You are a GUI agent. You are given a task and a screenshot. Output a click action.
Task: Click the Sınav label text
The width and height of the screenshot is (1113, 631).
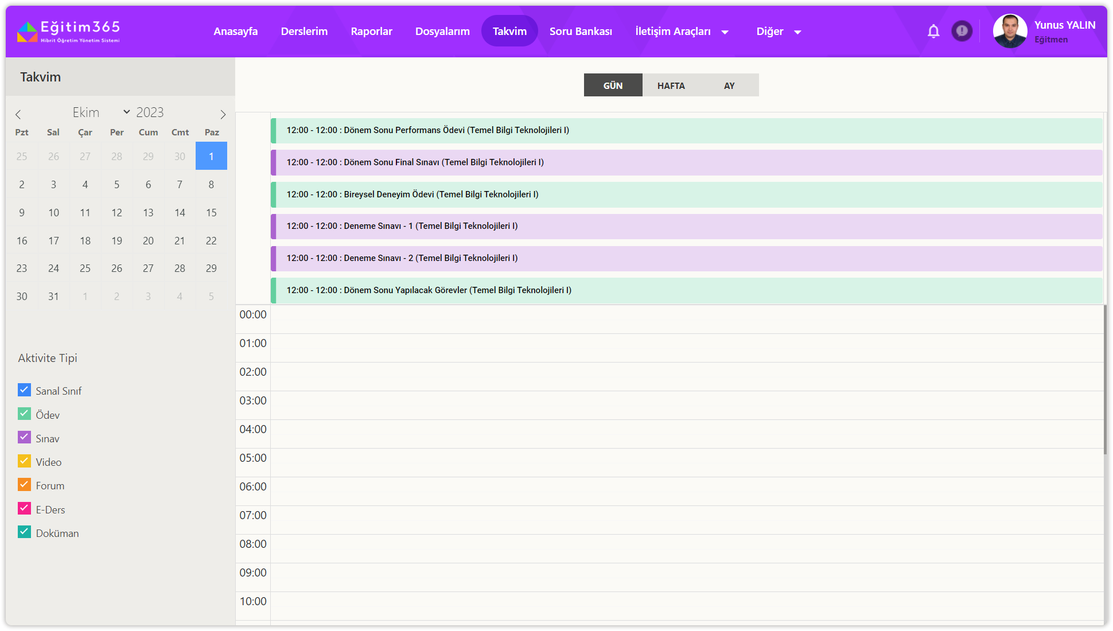(48, 438)
